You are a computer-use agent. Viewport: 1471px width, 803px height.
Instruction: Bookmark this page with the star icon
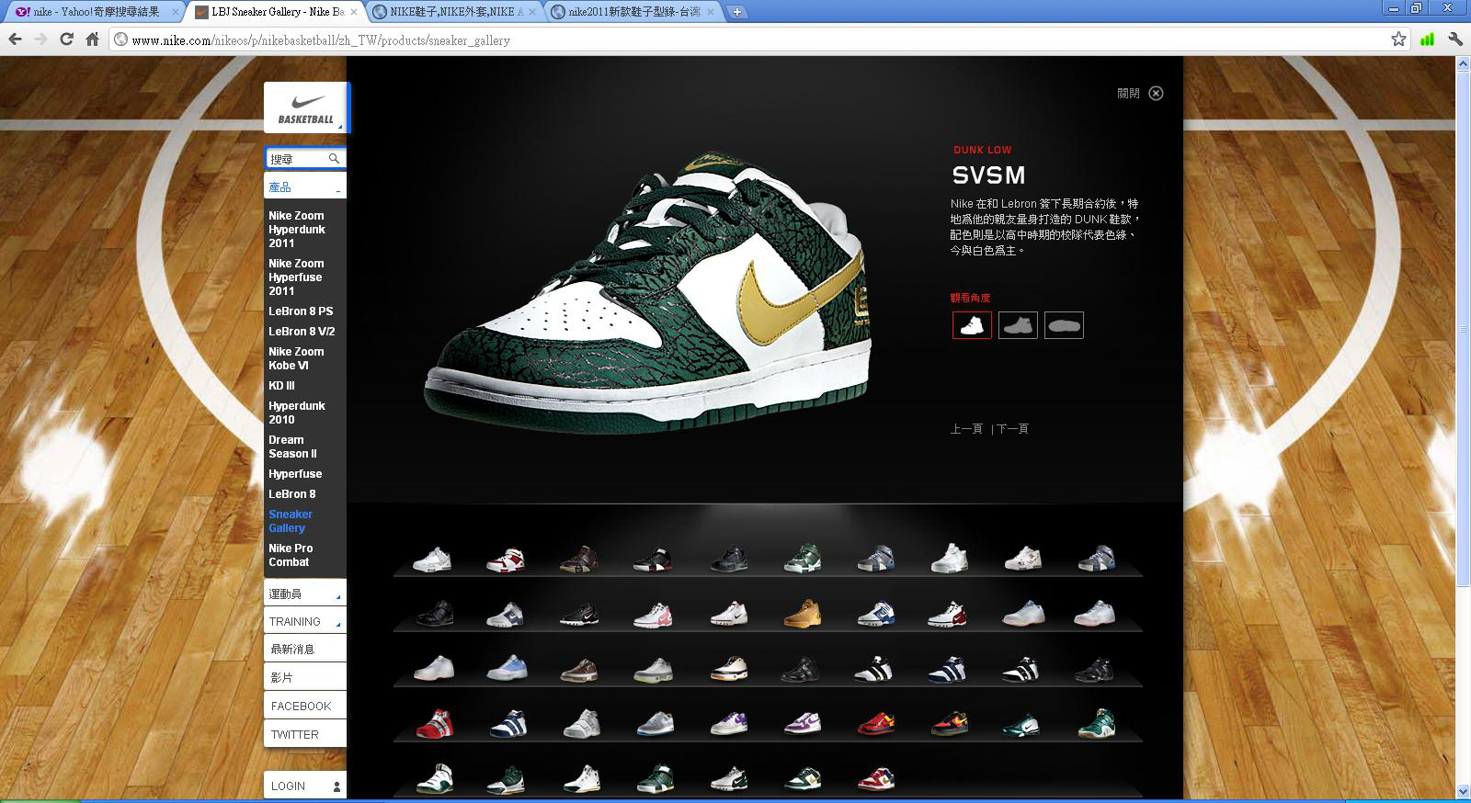coord(1398,40)
